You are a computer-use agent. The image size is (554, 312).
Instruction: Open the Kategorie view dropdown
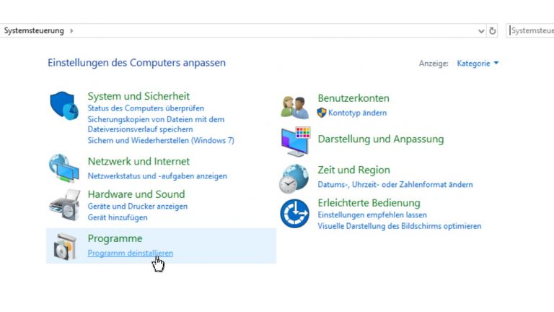point(478,64)
